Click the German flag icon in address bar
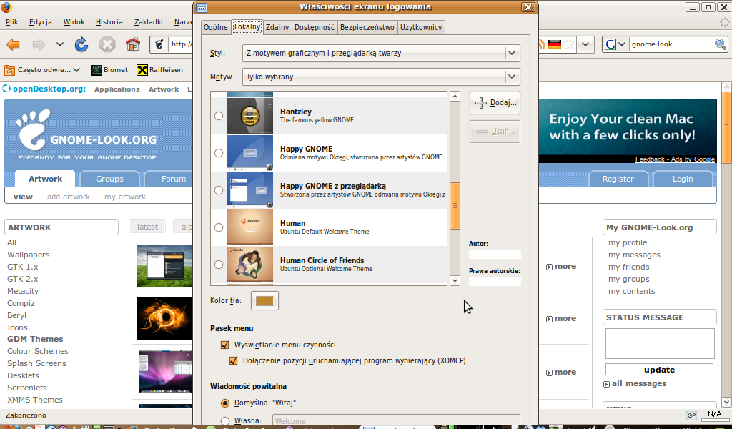 click(x=555, y=44)
